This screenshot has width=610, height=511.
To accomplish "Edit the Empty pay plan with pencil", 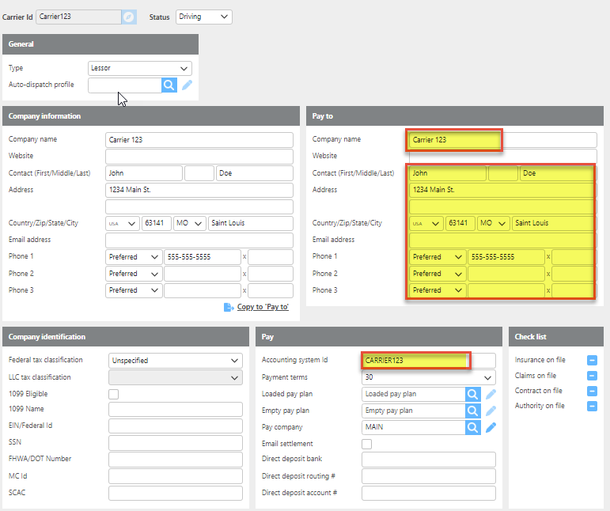I will click(x=491, y=411).
